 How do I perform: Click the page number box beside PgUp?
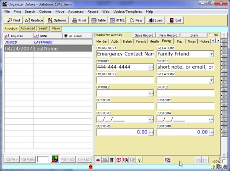[43, 160]
